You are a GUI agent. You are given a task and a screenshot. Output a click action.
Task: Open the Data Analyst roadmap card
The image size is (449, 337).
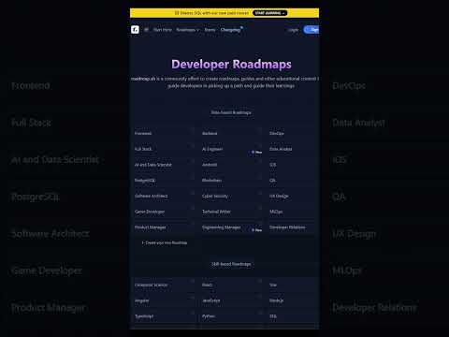[x=293, y=149]
